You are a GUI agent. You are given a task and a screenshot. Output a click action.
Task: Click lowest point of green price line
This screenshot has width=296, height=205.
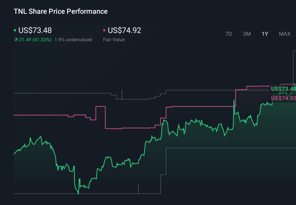(78, 194)
